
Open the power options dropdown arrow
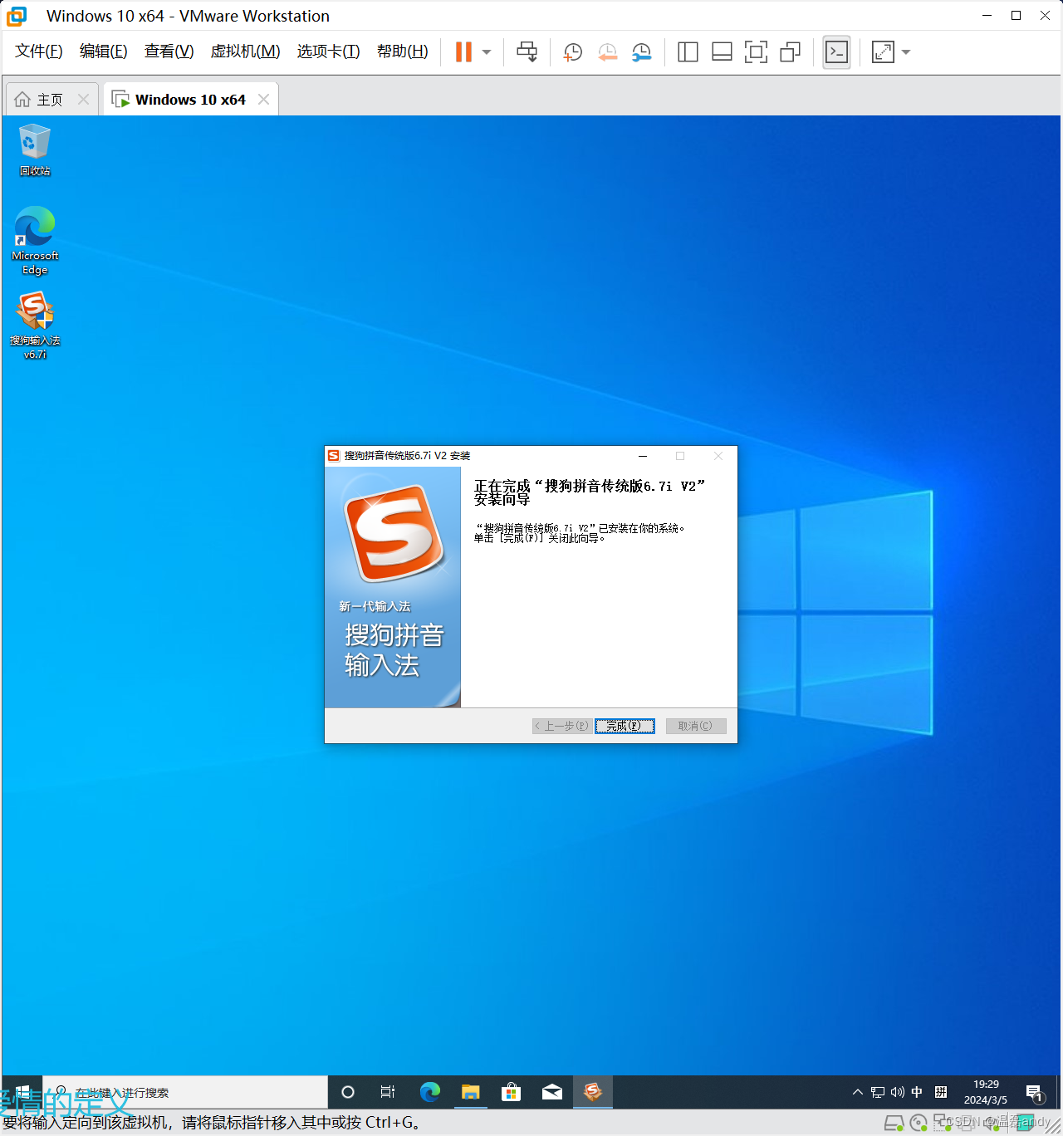click(x=487, y=52)
